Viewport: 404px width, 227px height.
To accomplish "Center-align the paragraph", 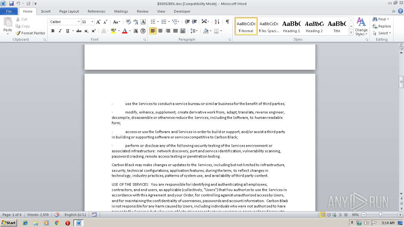I will (x=160, y=31).
